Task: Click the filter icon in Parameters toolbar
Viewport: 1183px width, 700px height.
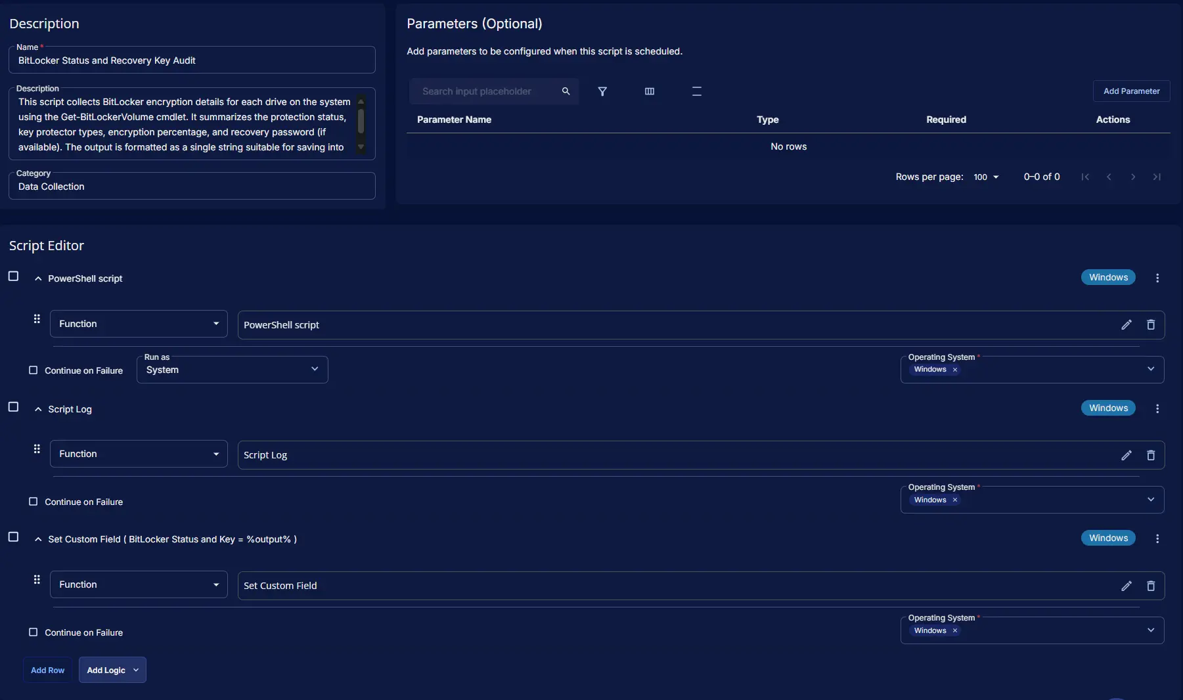Action: coord(602,91)
